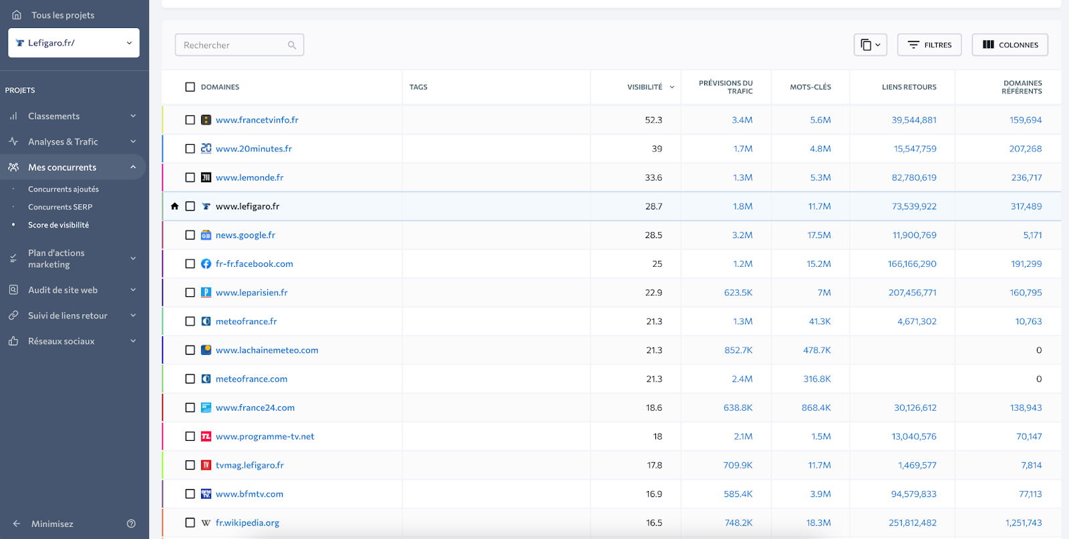Viewport: 1069px width, 539px height.
Task: Click the Classements bar chart icon
Action: (x=13, y=116)
